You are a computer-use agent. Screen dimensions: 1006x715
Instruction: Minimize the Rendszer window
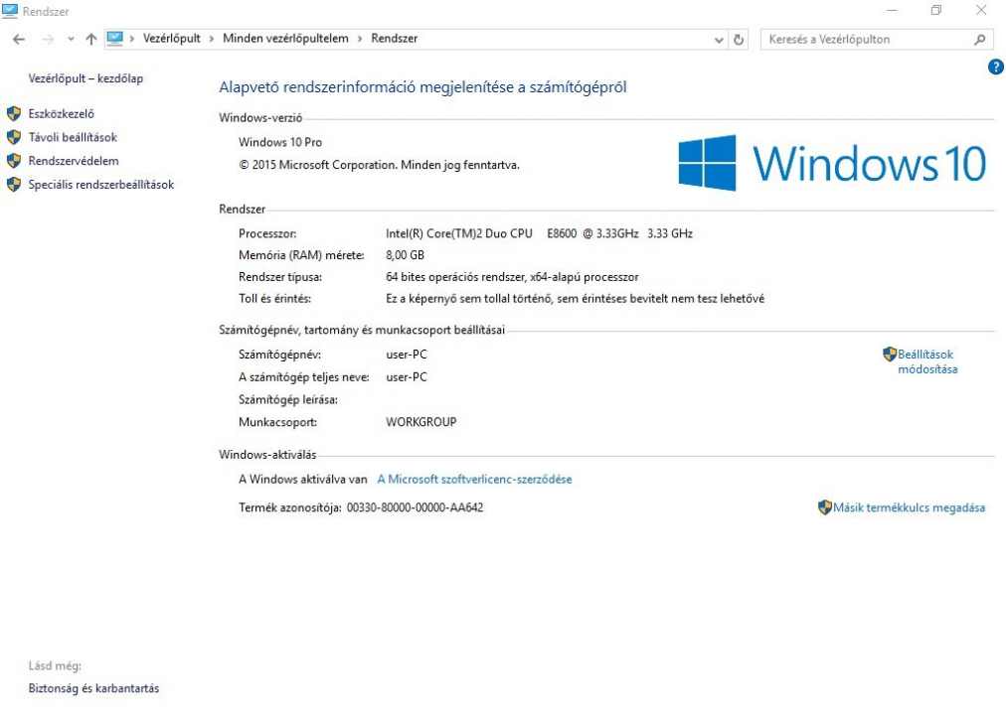tap(892, 11)
